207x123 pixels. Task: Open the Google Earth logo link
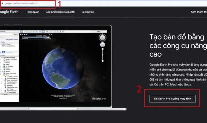(9, 12)
